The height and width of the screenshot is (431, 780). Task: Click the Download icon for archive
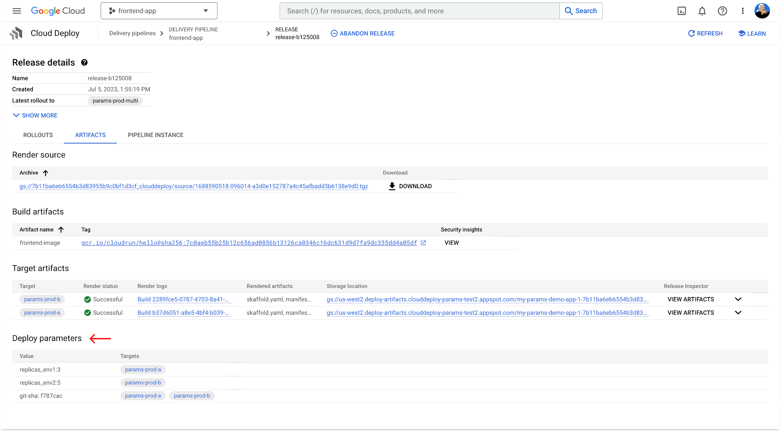[391, 186]
